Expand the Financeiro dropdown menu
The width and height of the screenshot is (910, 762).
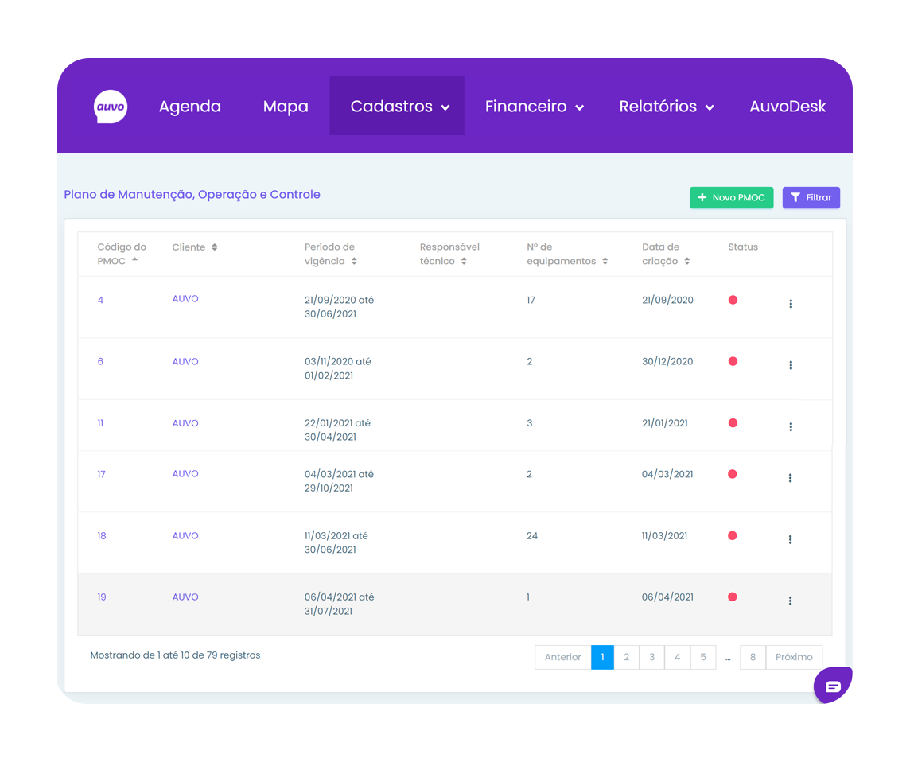pyautogui.click(x=534, y=107)
